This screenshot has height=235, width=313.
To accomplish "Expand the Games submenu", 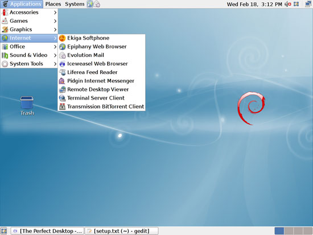I will tap(29, 21).
